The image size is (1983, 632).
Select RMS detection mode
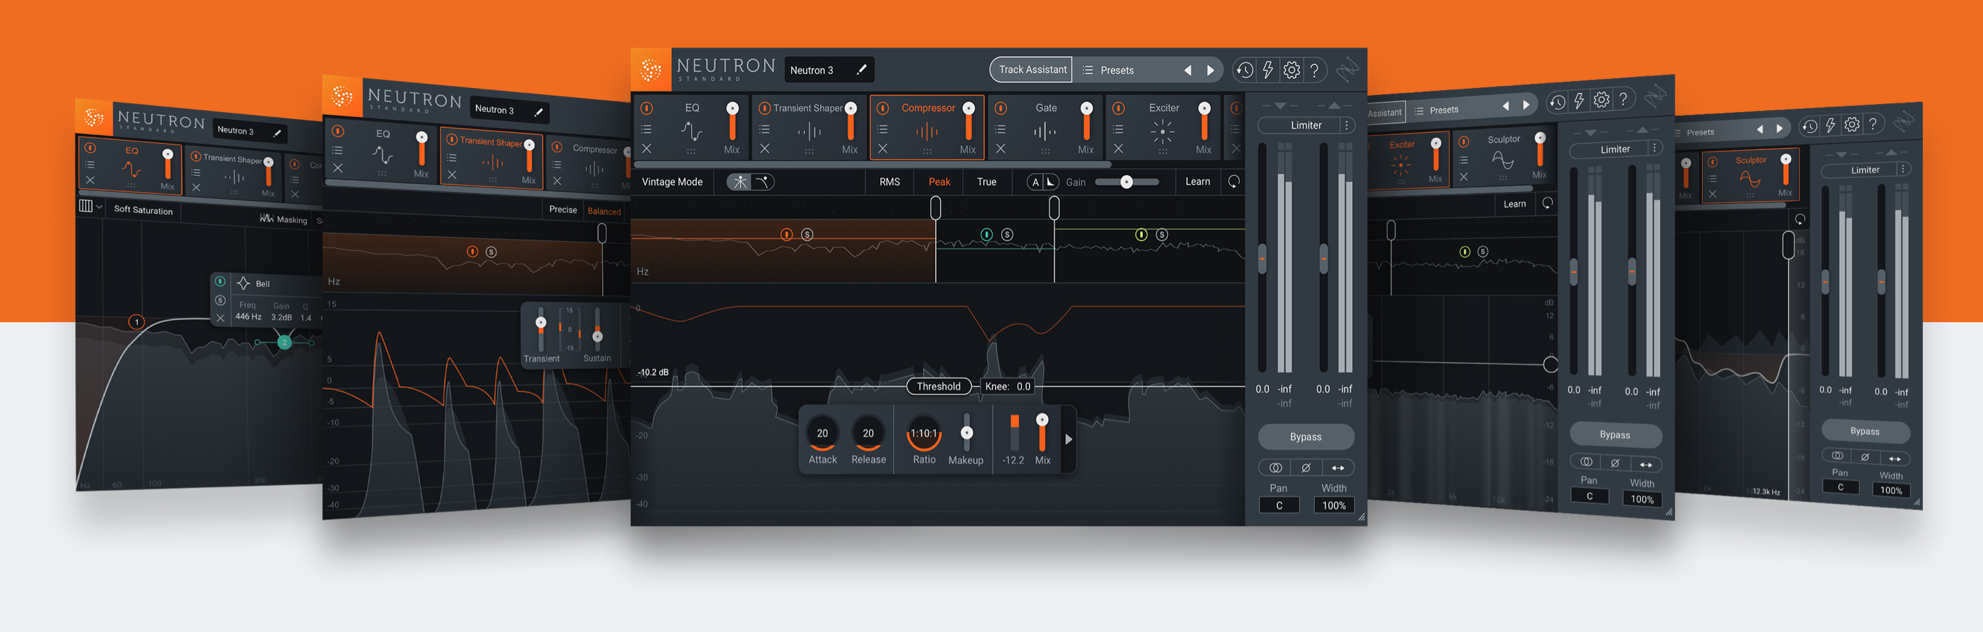point(889,182)
